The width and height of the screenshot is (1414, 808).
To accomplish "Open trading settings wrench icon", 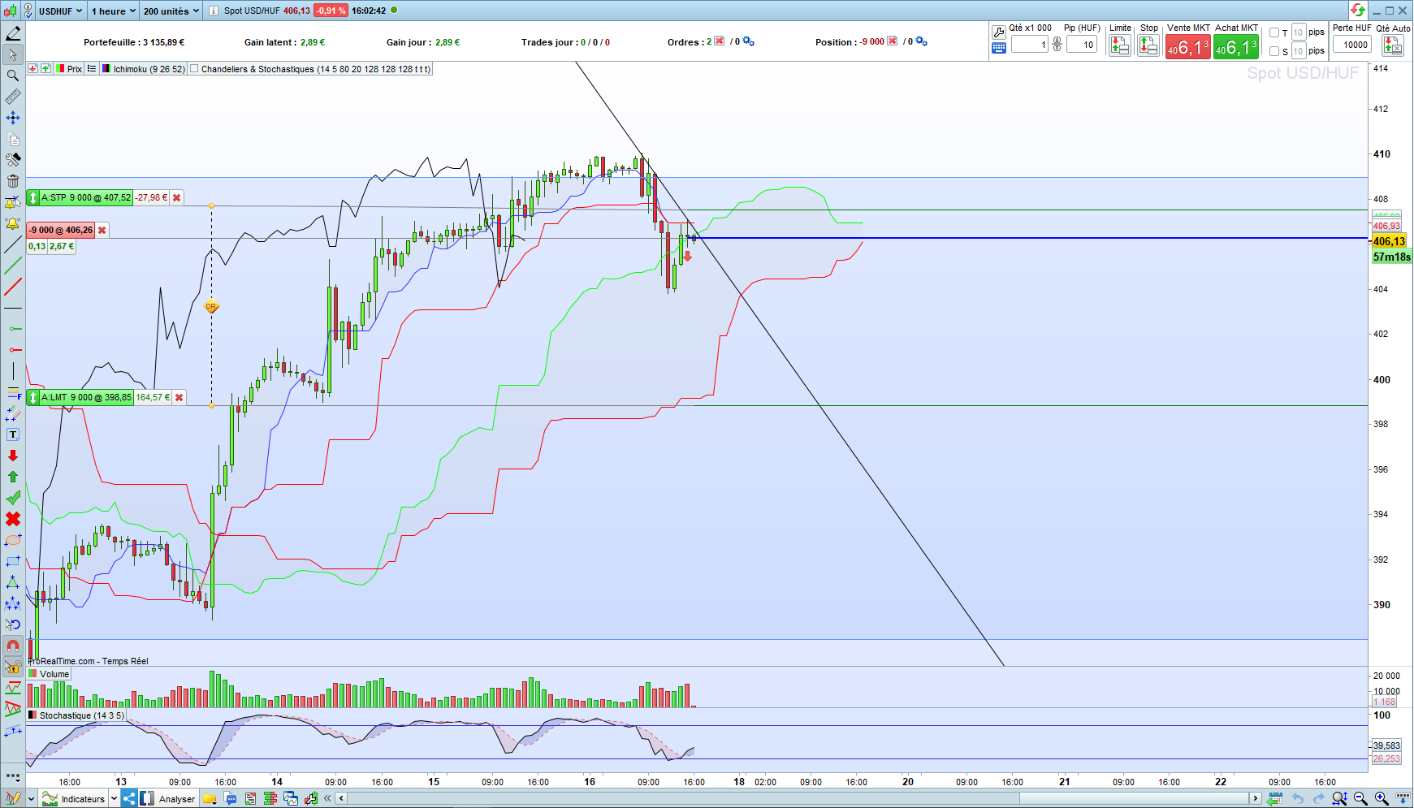I will pyautogui.click(x=999, y=32).
